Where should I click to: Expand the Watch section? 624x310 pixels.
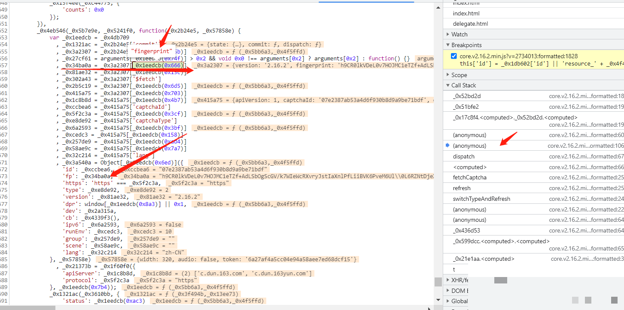(460, 34)
